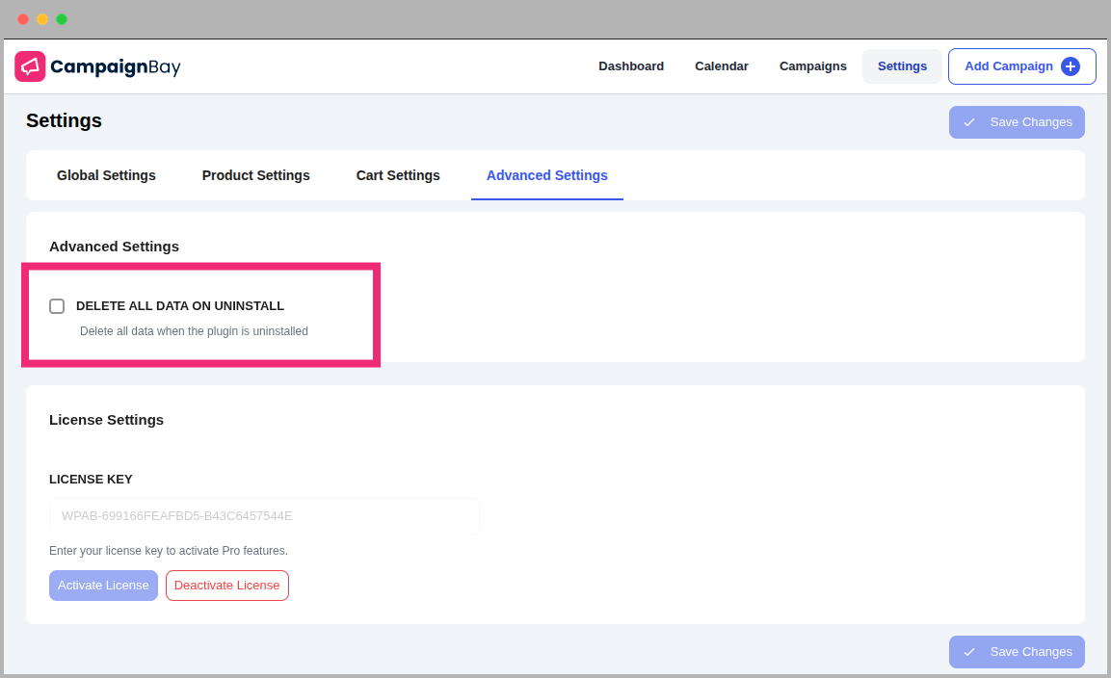Open the Campaigns page

click(x=813, y=66)
